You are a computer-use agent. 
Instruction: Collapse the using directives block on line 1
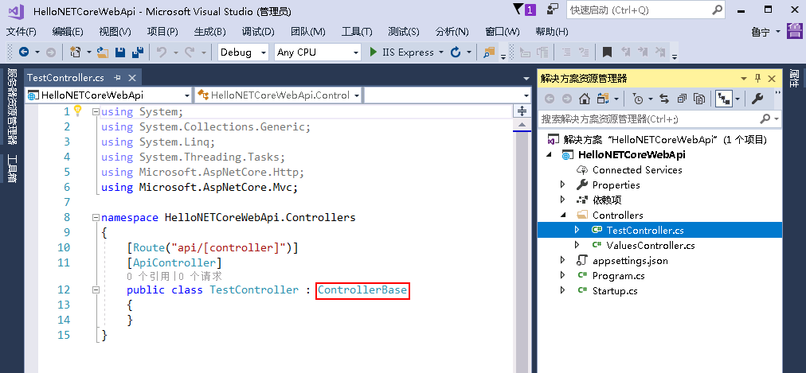95,112
